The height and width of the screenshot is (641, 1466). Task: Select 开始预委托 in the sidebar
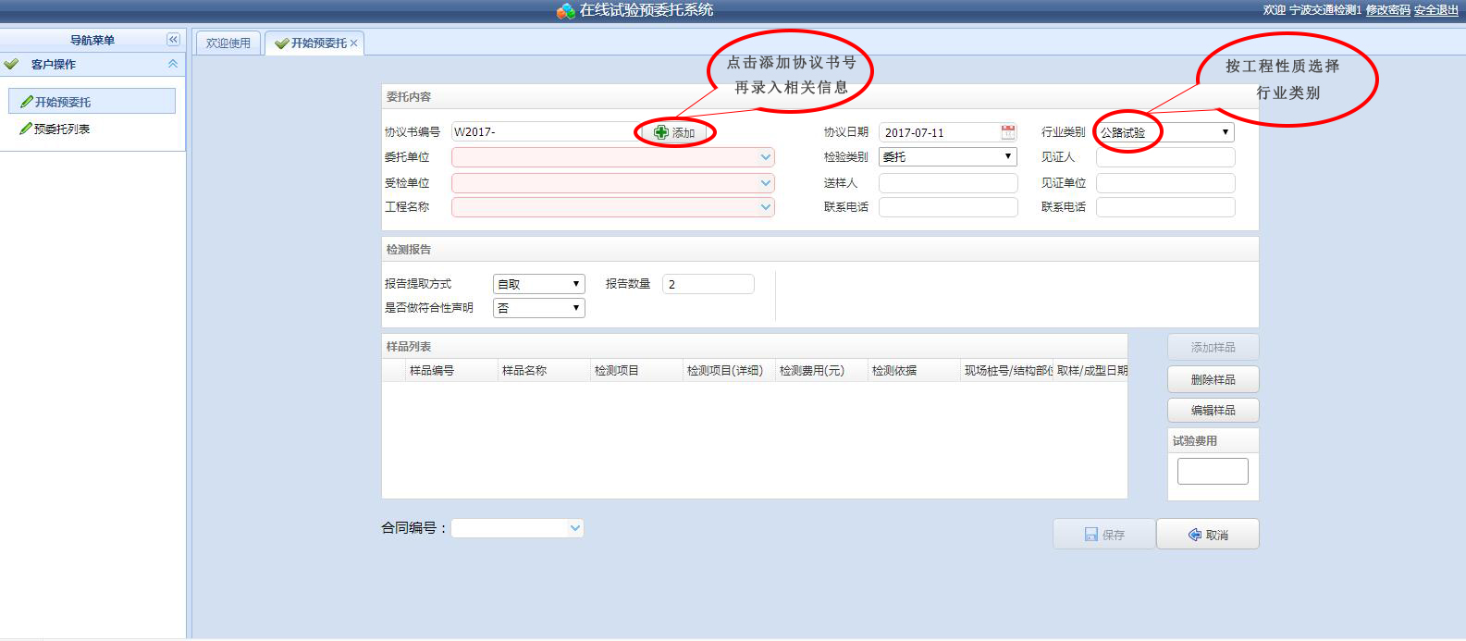pos(63,102)
